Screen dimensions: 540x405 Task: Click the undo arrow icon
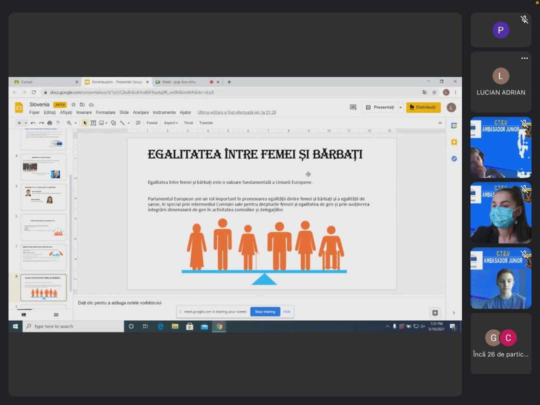point(33,123)
